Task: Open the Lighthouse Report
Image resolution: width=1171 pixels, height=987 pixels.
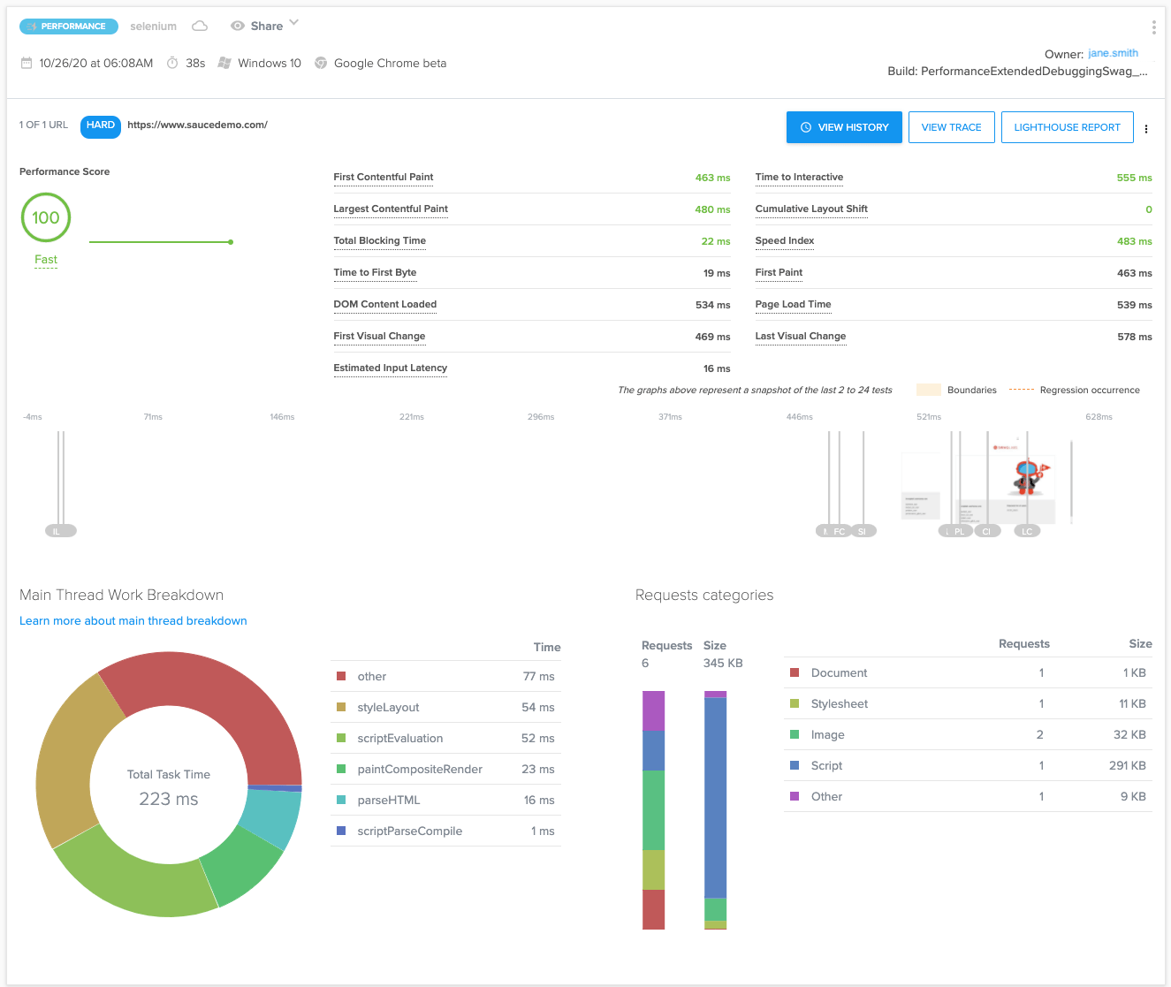Action: pos(1067,127)
